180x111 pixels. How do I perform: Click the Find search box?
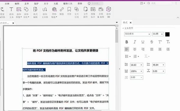[160, 3]
